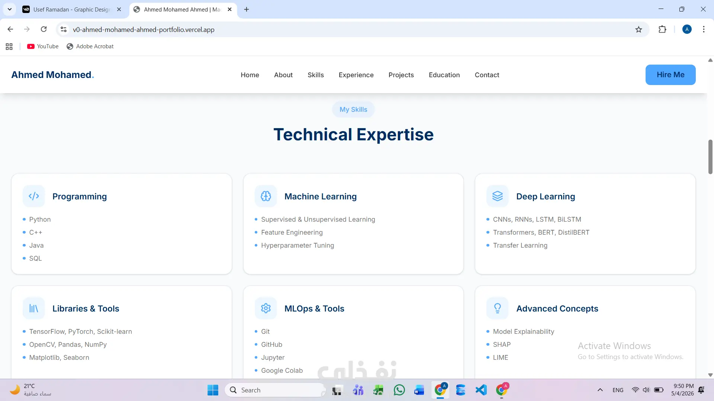Bookmark this page with the star icon
The width and height of the screenshot is (714, 401).
[639, 29]
